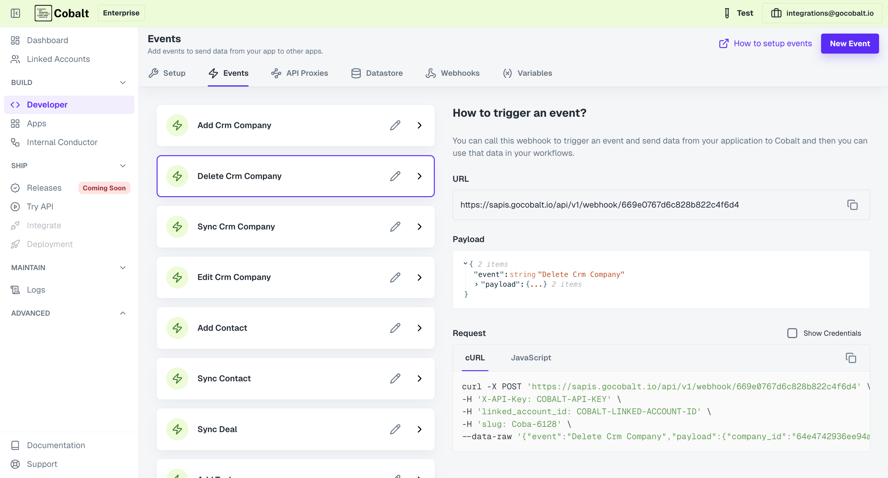Expand the payload JSON node
Image resolution: width=888 pixels, height=478 pixels.
(476, 285)
